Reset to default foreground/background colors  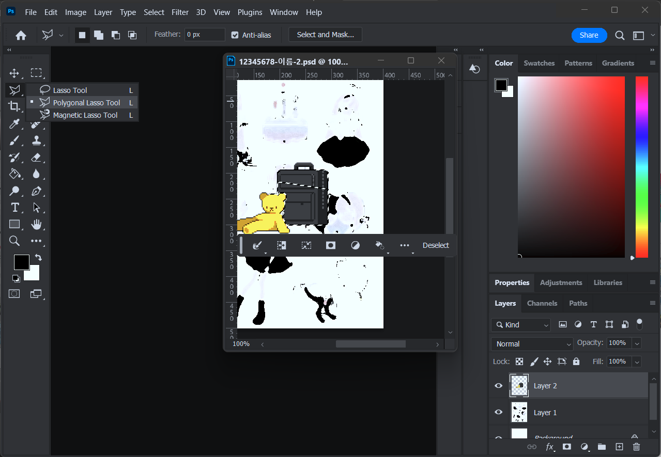coord(16,279)
